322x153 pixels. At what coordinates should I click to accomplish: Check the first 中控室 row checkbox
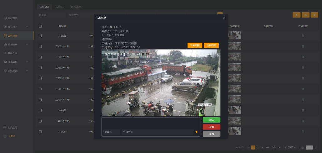40,35
